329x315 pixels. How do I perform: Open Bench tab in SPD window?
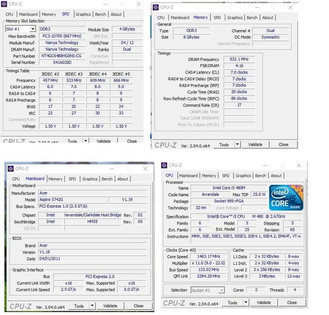pyautogui.click(x=101, y=14)
